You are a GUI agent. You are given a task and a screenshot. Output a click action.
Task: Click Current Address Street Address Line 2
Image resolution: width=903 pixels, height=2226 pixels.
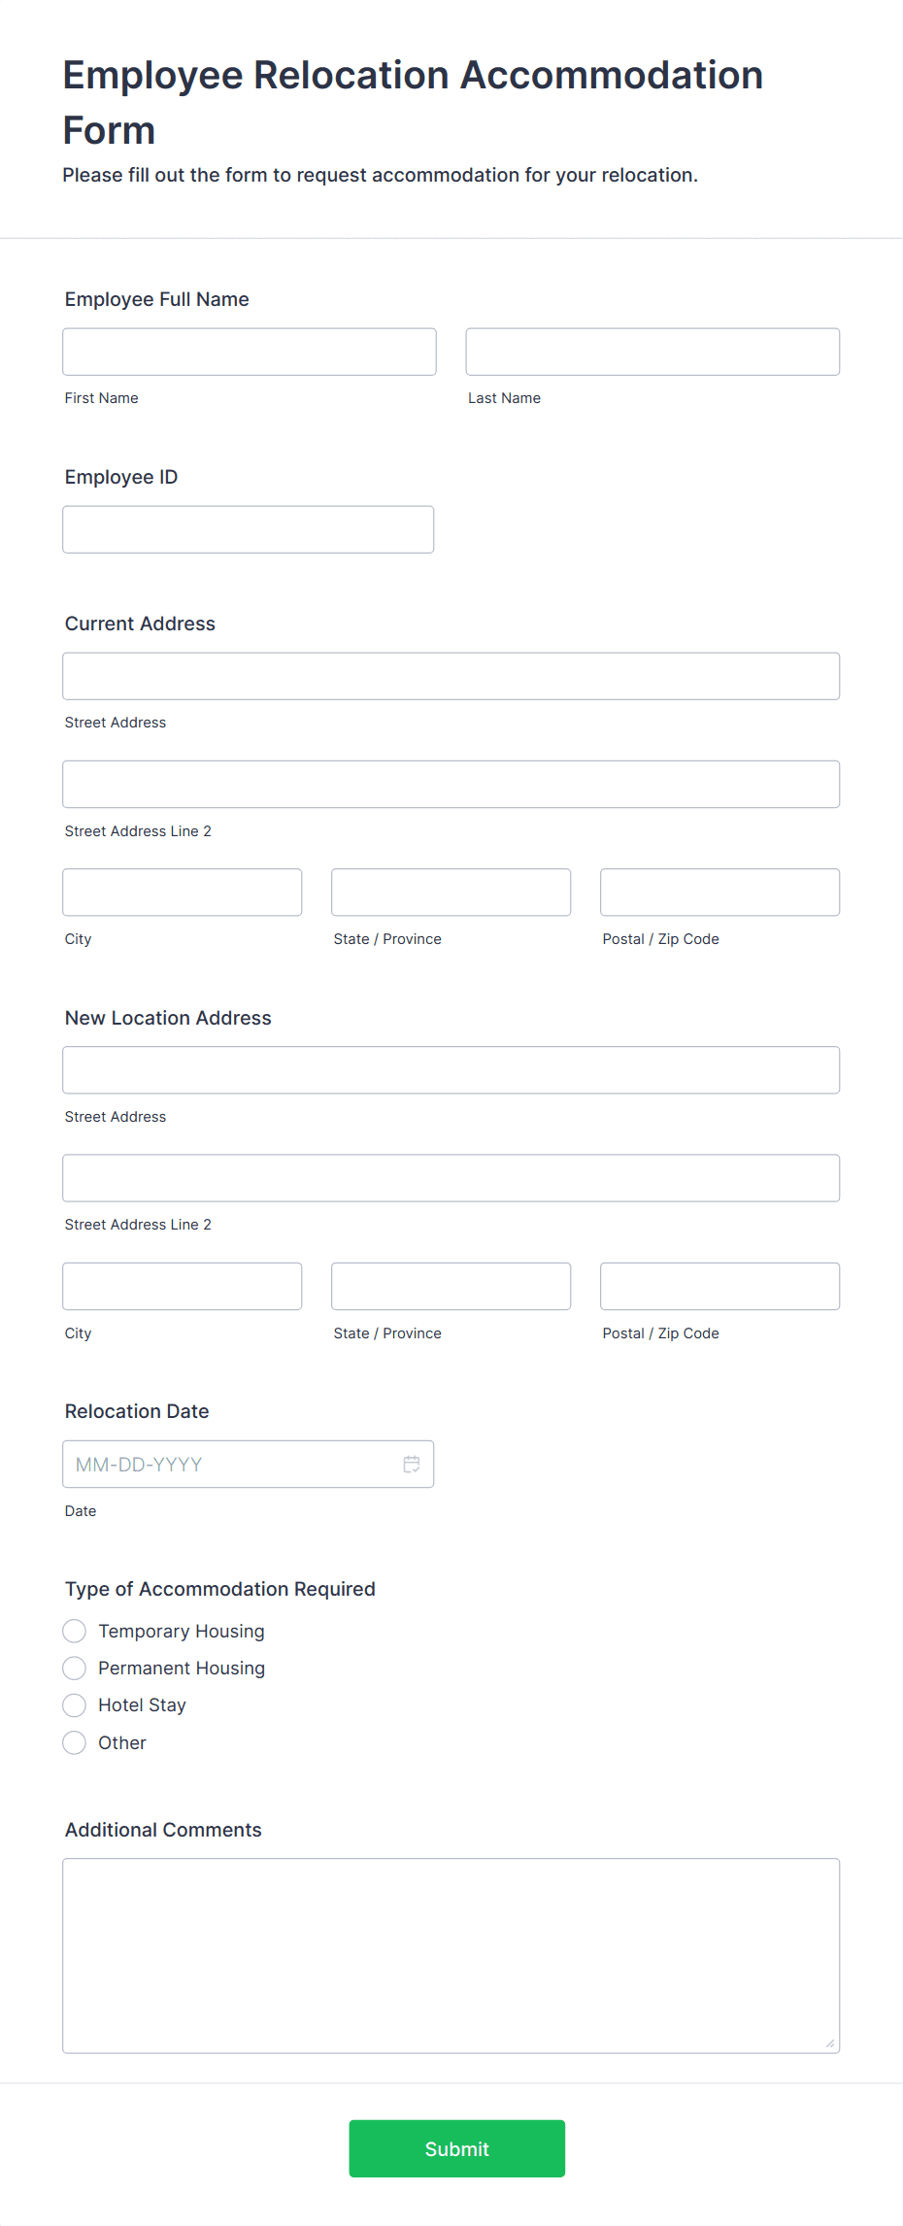click(451, 784)
